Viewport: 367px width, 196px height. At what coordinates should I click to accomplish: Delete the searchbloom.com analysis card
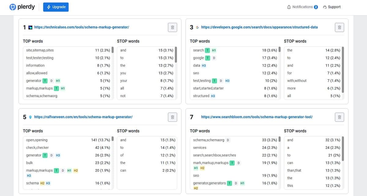click(339, 117)
